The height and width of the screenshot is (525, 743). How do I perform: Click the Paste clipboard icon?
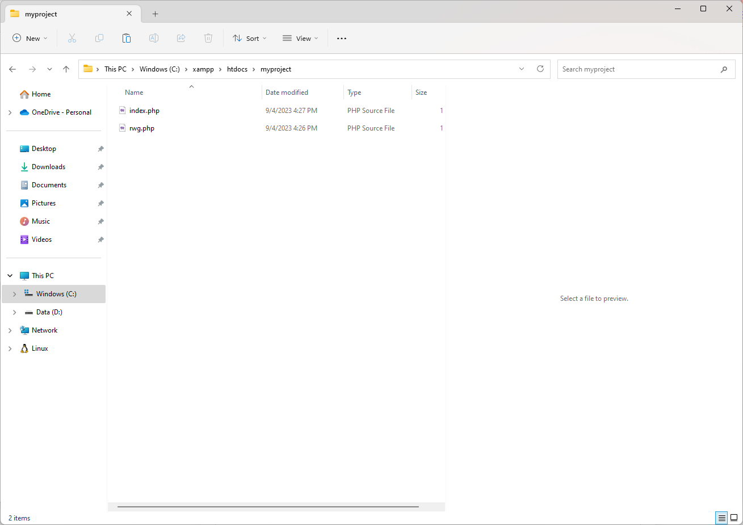coord(127,38)
